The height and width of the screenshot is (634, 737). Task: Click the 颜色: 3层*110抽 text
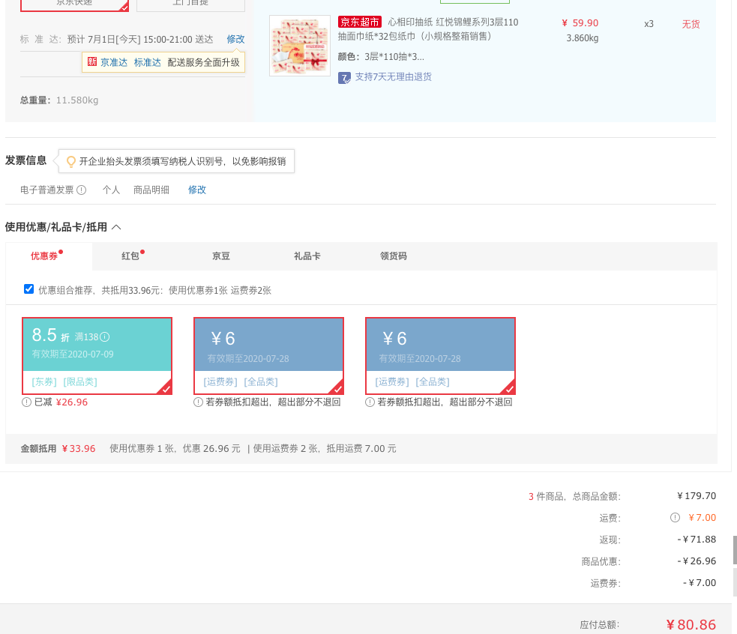pos(381,57)
